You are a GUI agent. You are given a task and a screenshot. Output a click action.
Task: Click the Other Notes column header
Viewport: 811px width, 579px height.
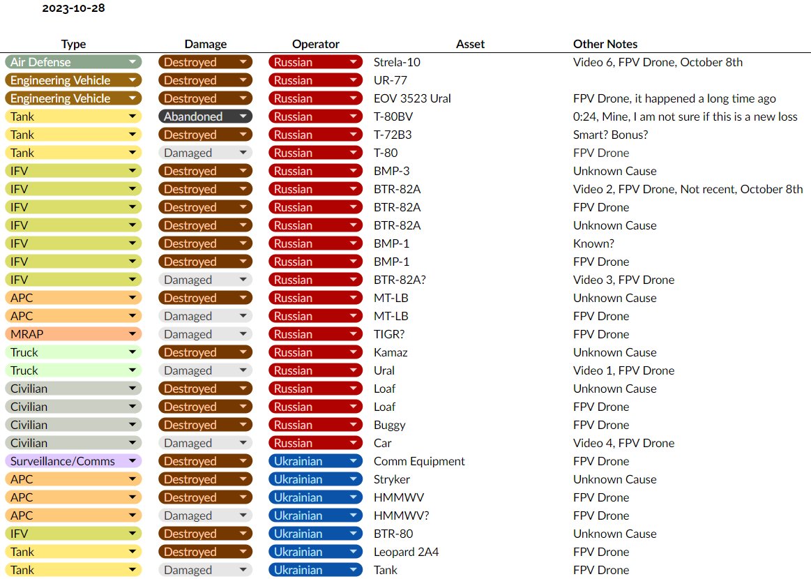[x=605, y=44]
